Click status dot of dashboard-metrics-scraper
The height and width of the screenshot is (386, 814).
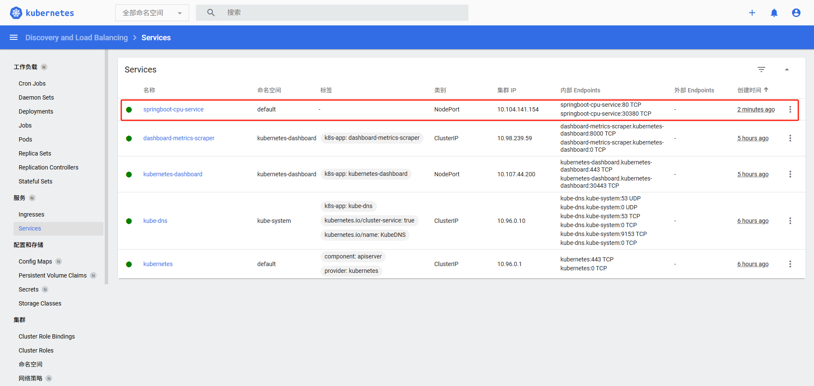[129, 139]
